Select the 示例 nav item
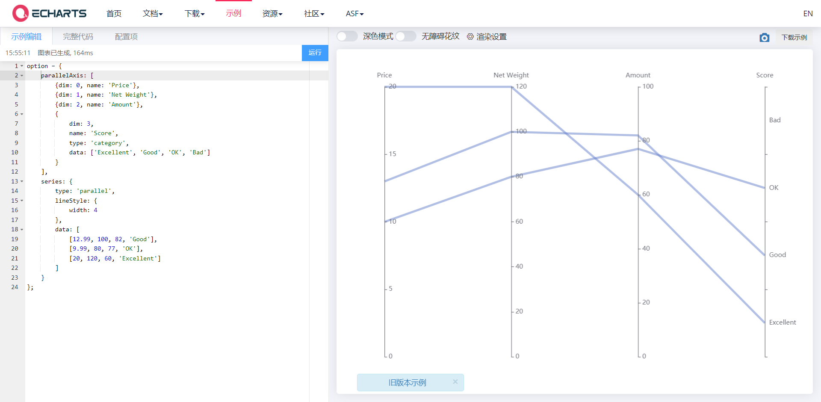 pyautogui.click(x=233, y=14)
